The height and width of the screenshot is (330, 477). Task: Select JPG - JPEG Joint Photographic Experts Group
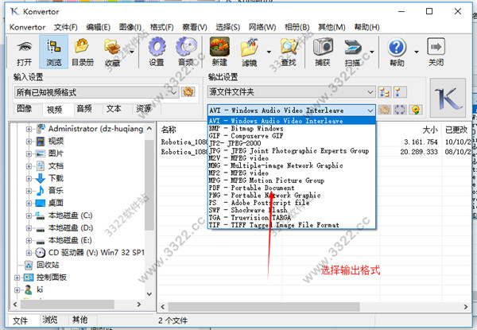(x=292, y=151)
